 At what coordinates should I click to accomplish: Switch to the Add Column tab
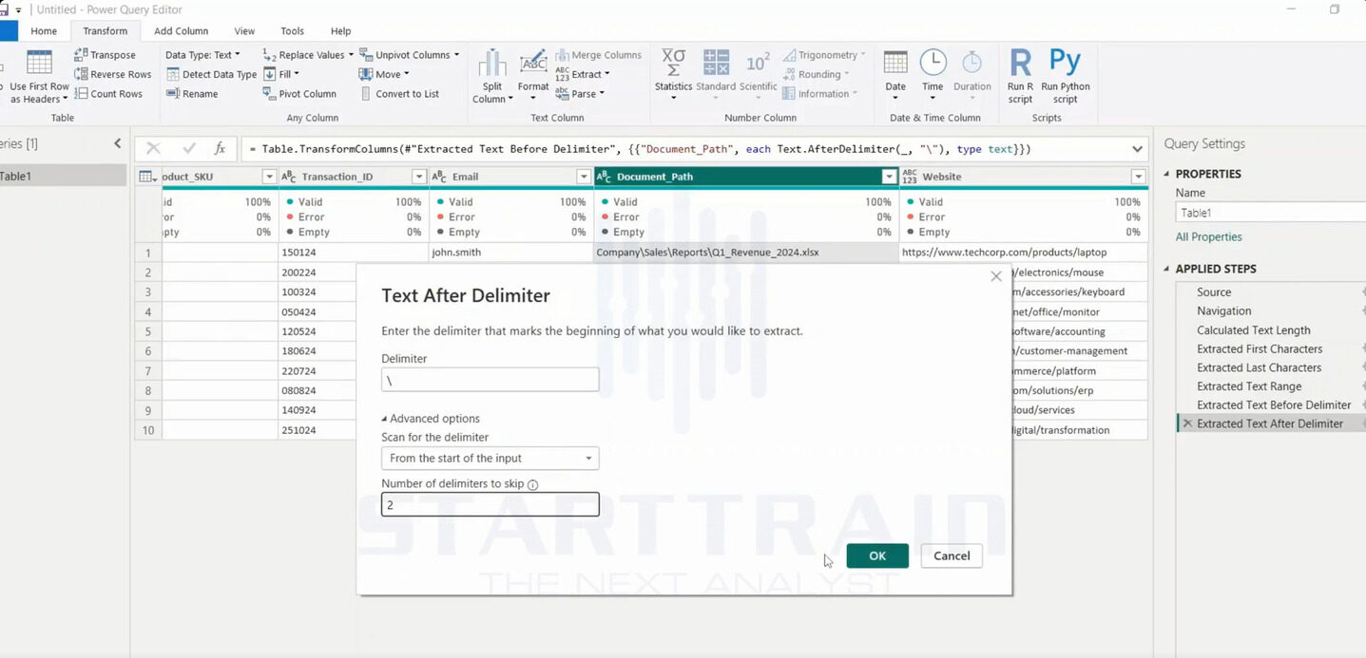[x=182, y=31]
